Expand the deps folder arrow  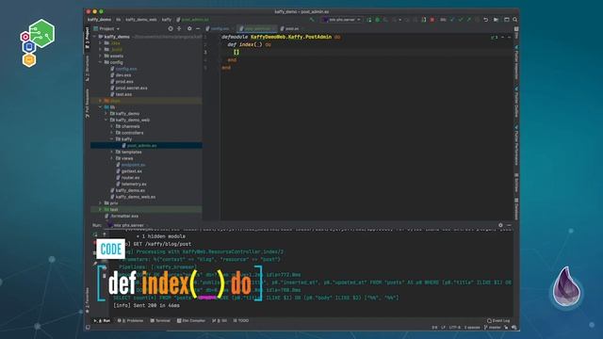pyautogui.click(x=101, y=101)
